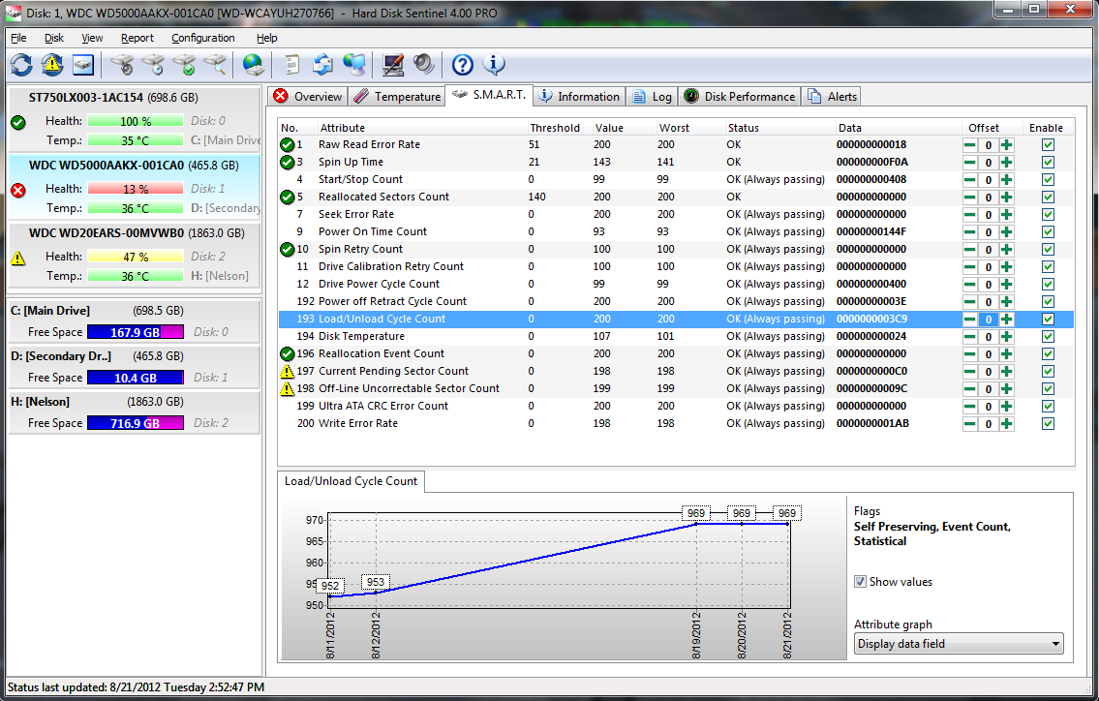Open help with the question mark icon
Screen dimensions: 1099x701
[x=463, y=65]
